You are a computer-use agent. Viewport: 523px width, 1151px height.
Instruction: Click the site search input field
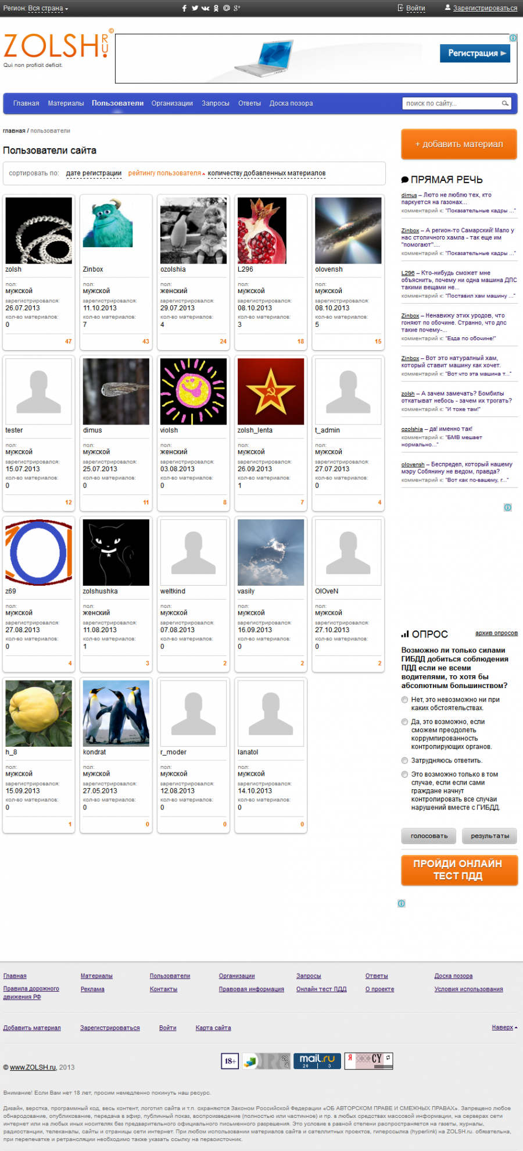(x=452, y=104)
